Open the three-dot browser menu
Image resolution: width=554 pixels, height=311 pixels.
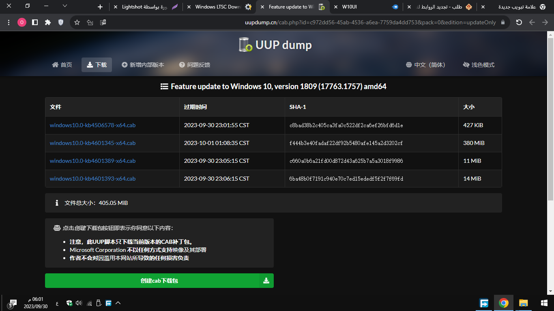tap(9, 22)
